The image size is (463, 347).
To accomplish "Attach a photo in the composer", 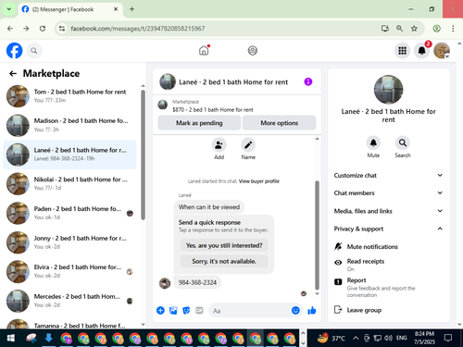I will 173,310.
